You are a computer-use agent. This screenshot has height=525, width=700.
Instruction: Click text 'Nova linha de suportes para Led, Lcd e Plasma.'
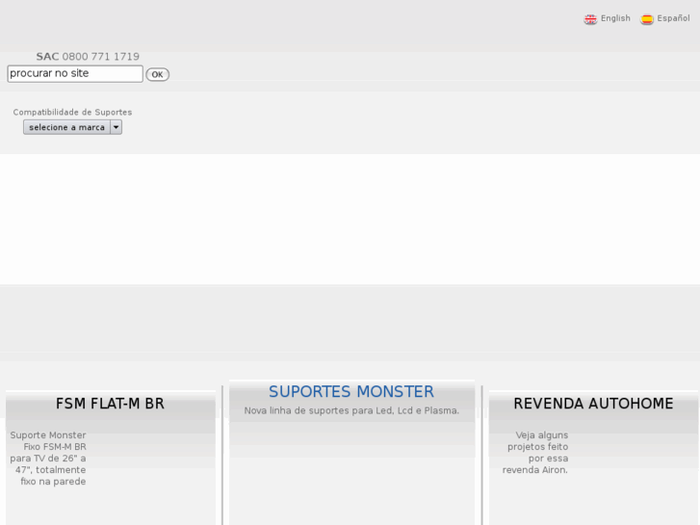(351, 410)
